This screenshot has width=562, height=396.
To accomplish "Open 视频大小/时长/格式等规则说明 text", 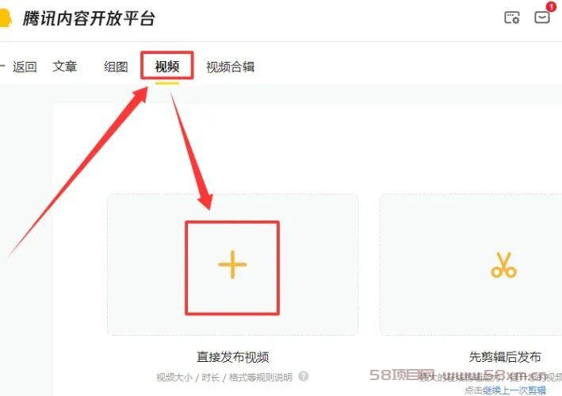I will (x=224, y=377).
